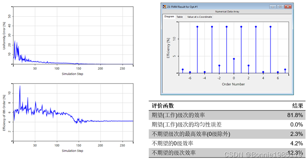Maximize the FMM Result window
Image resolution: width=308 pixels, height=161 pixels.
click(x=280, y=7)
